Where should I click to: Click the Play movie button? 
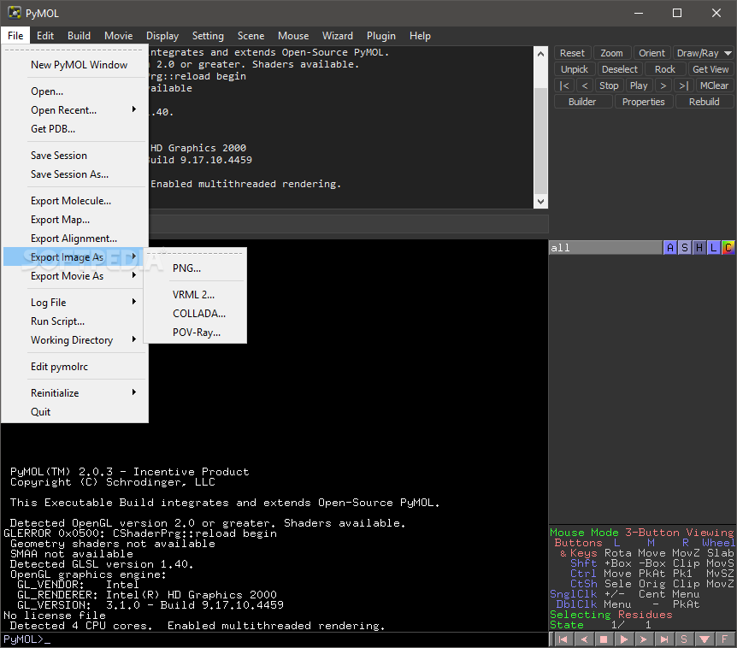[639, 85]
